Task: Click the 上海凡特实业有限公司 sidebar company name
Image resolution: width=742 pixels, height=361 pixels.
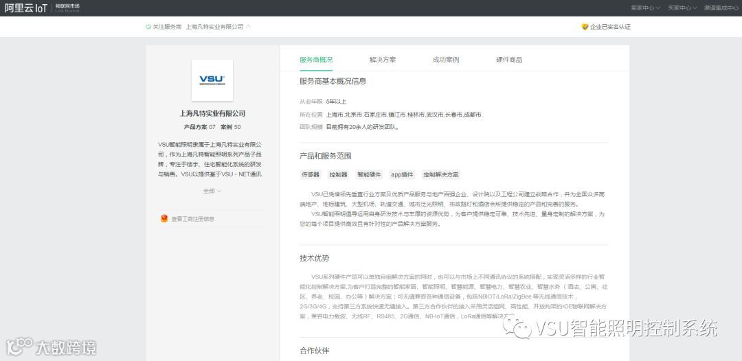Action: [212, 113]
